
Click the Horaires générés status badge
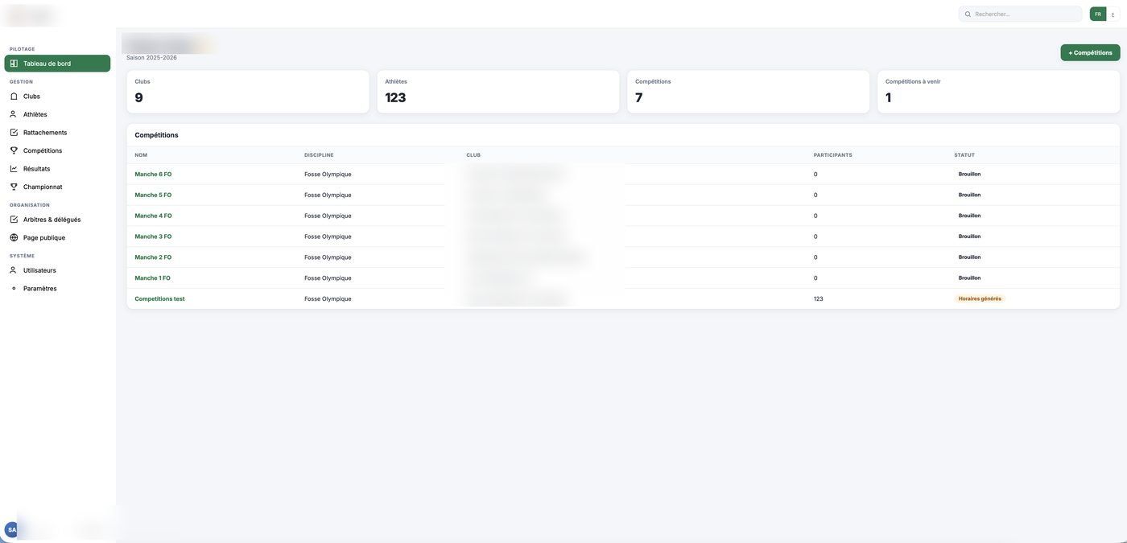(980, 299)
